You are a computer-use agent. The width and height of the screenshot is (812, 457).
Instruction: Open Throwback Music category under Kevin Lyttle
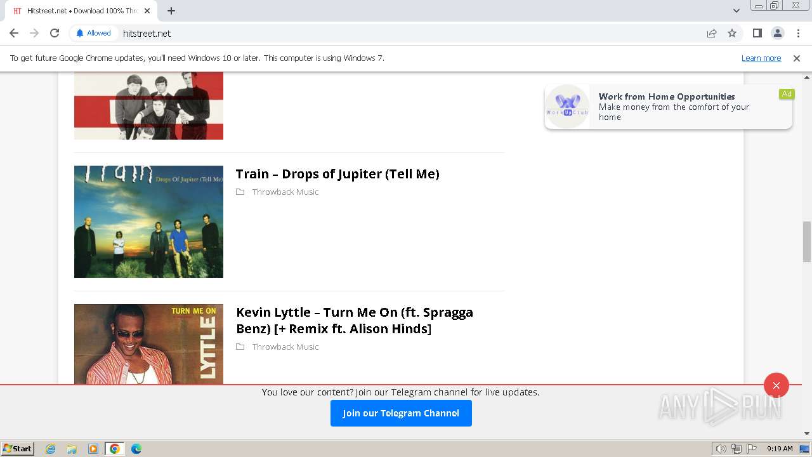pyautogui.click(x=285, y=347)
